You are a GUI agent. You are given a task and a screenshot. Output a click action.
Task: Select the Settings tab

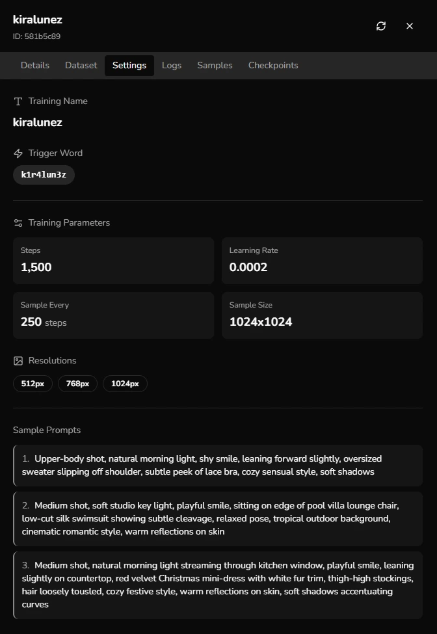pyautogui.click(x=129, y=66)
